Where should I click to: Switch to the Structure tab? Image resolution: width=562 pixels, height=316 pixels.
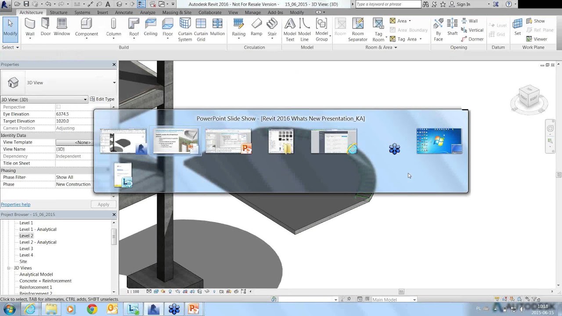click(58, 12)
